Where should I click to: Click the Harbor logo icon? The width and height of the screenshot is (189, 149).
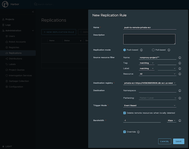point(5,4)
